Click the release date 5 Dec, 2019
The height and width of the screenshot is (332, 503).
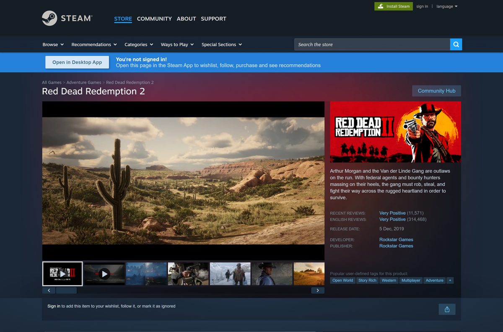pyautogui.click(x=392, y=229)
